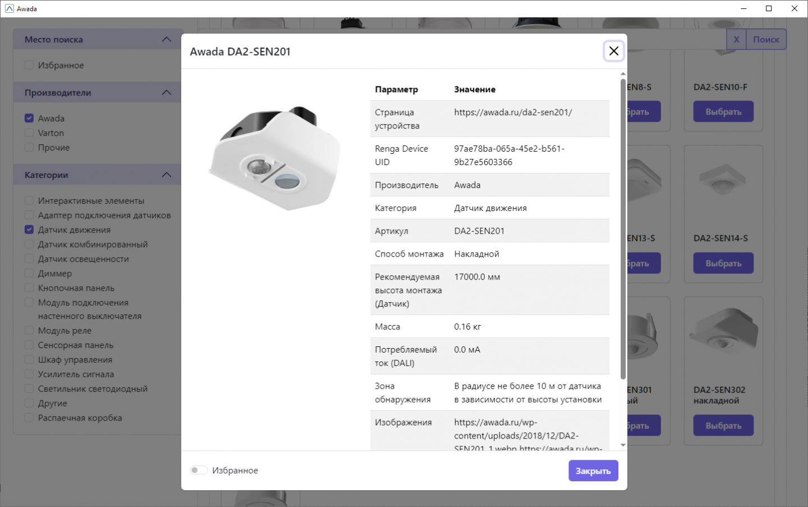Click the dialog title Awada DA2-SEN201
This screenshot has height=507, width=808.
[x=240, y=52]
